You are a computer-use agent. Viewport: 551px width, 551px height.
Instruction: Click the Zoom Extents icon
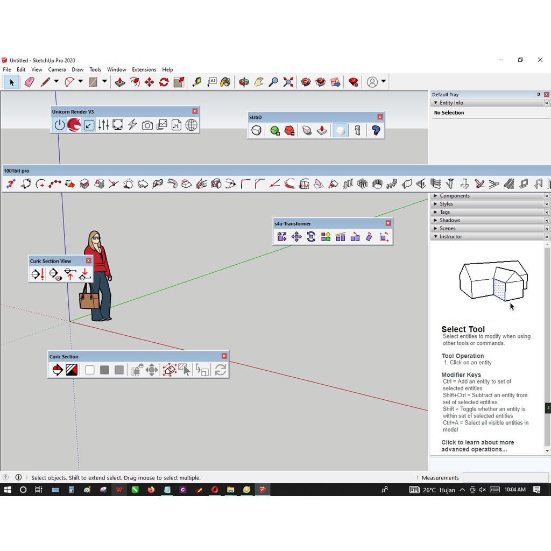pos(288,82)
